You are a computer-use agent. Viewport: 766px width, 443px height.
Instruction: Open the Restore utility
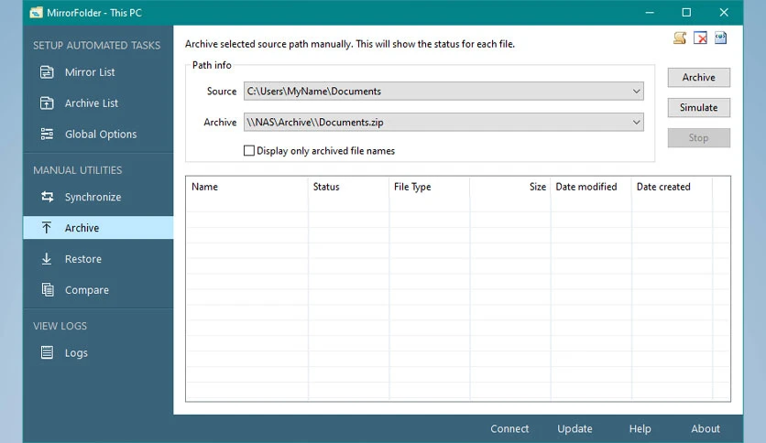click(x=98, y=259)
